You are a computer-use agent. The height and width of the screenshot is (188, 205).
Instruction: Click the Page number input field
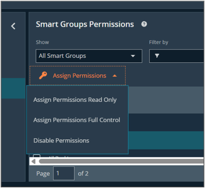64,173
